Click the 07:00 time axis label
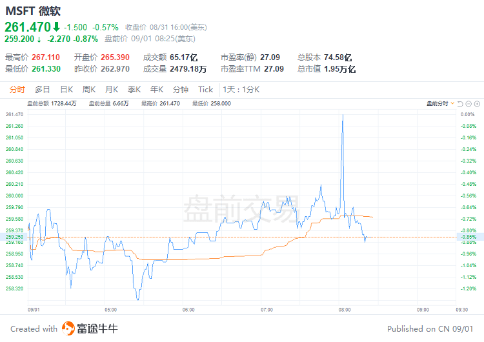Image resolution: width=484 pixels, height=342 pixels. [x=267, y=310]
